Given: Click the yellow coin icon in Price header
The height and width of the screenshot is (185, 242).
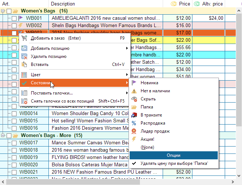Looking at the screenshot, I should click(x=174, y=4).
